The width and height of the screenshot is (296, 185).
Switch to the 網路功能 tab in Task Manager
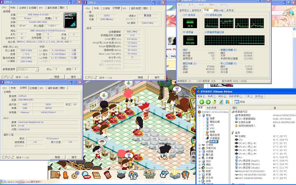click(219, 10)
